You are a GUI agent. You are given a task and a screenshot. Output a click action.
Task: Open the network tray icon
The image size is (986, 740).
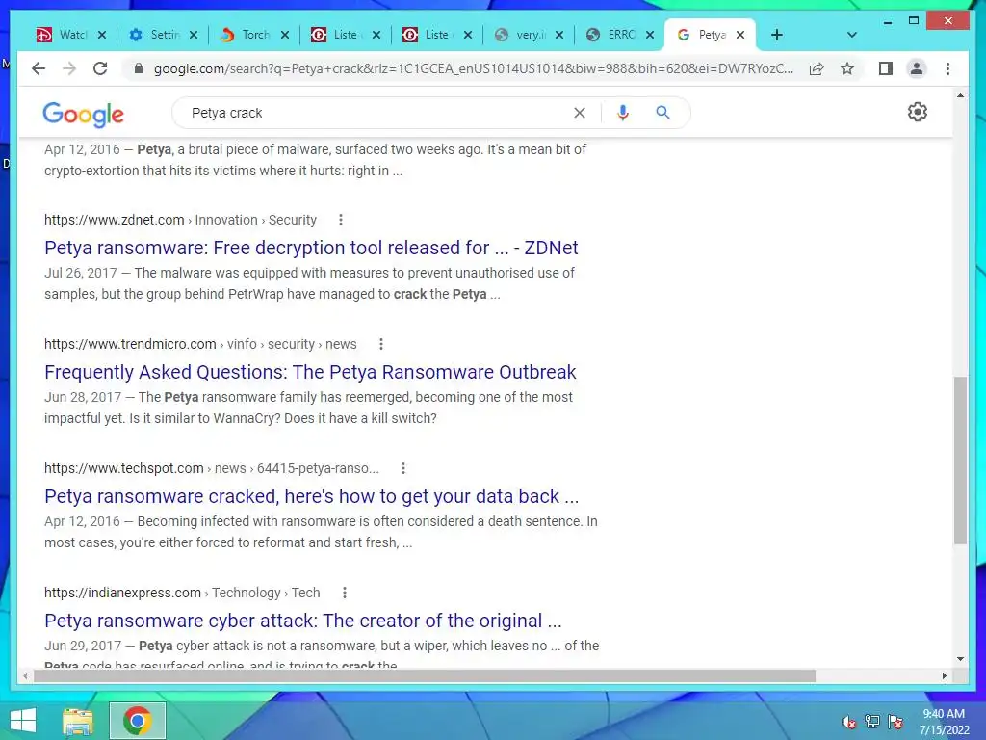point(872,721)
